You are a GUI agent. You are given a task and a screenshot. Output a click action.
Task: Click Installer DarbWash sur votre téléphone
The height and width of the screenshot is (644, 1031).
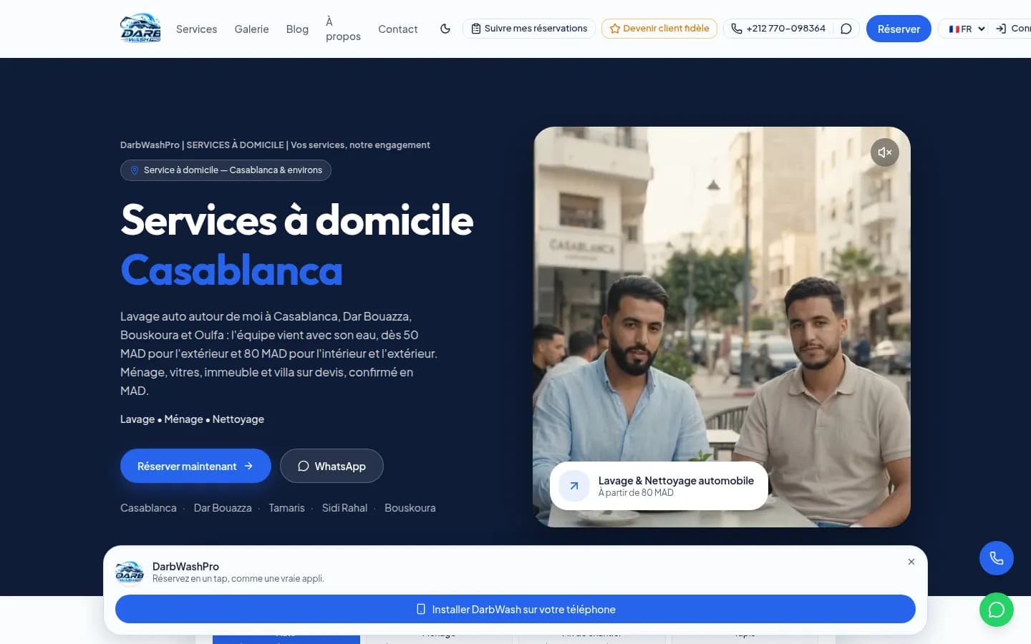515,609
